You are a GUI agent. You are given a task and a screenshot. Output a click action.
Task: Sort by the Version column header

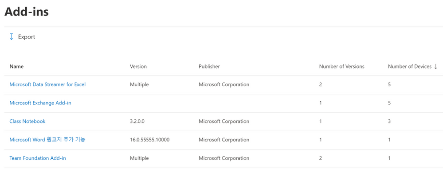(x=138, y=66)
